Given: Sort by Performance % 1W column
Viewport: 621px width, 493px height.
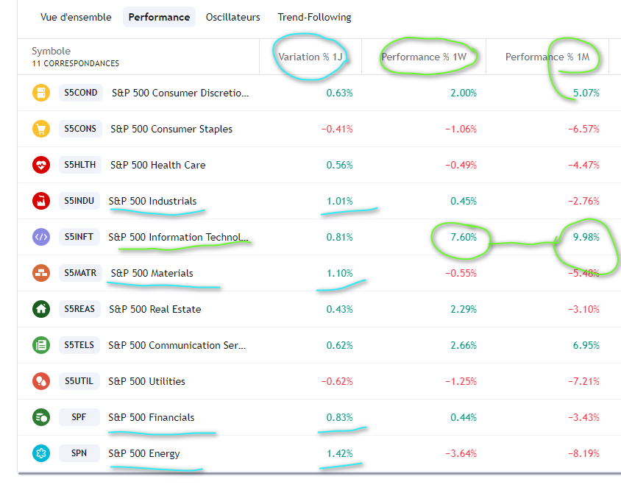Looking at the screenshot, I should click(x=428, y=57).
